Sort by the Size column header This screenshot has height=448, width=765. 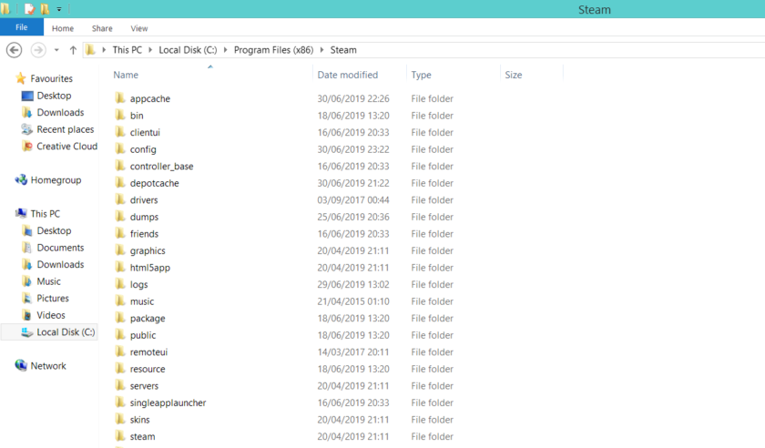tap(514, 75)
